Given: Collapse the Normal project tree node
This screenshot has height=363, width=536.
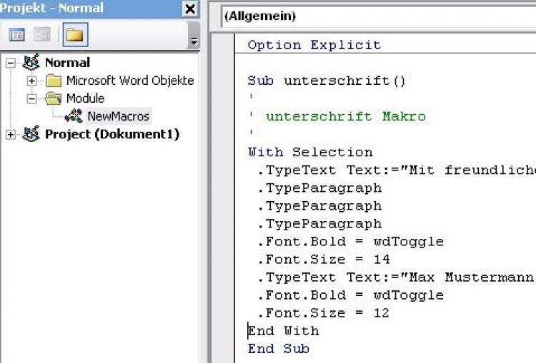Looking at the screenshot, I should 10,63.
